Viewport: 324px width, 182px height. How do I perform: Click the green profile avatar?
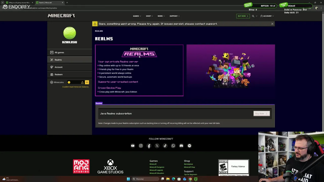click(69, 33)
